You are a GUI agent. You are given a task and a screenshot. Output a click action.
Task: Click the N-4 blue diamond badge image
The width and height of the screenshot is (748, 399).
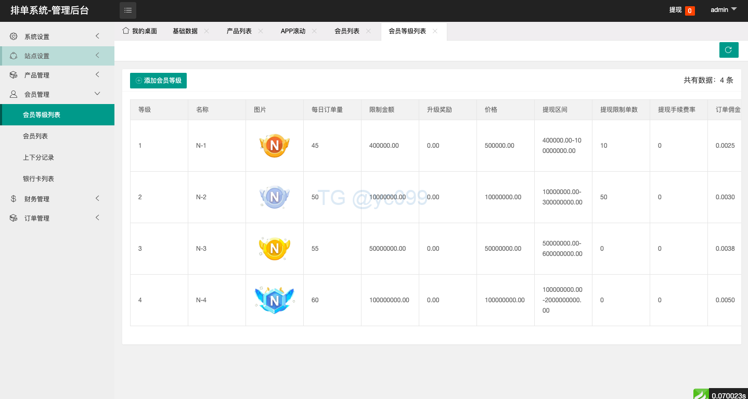(274, 300)
